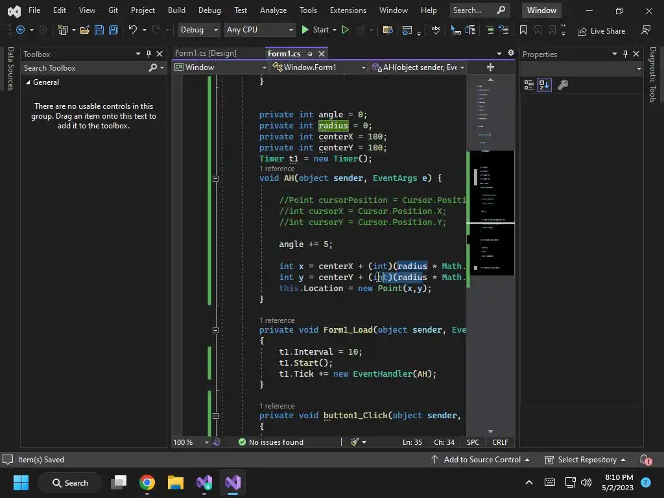Viewport: 664px width, 498px height.
Task: Show the open documents list dropdown arrow
Action: 499,53
